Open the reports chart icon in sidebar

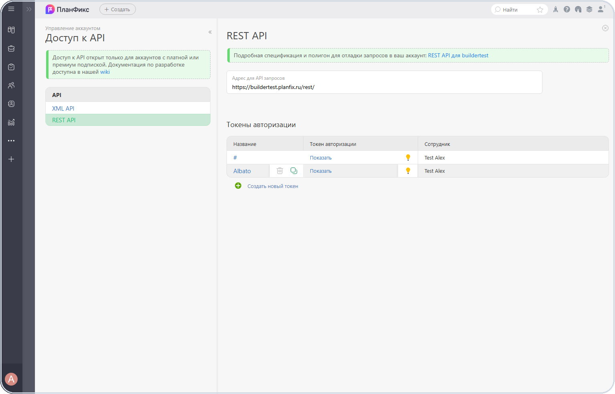(x=11, y=122)
